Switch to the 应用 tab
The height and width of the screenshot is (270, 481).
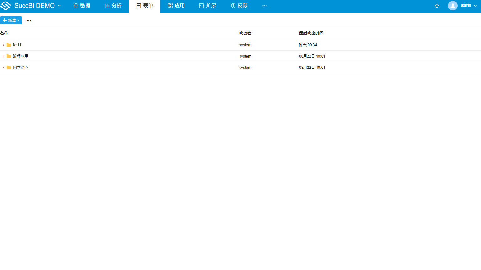[176, 5]
